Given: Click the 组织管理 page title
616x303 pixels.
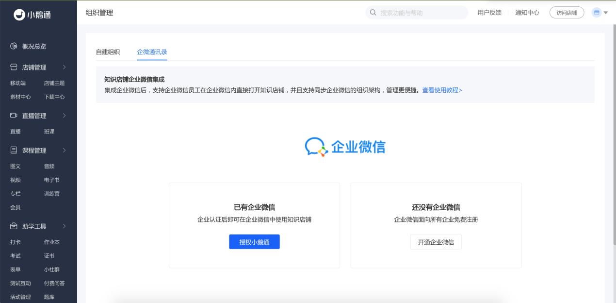Looking at the screenshot, I should click(99, 13).
